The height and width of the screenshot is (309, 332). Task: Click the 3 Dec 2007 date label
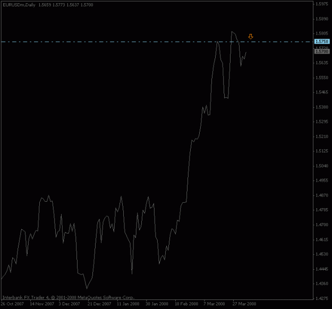click(69, 304)
